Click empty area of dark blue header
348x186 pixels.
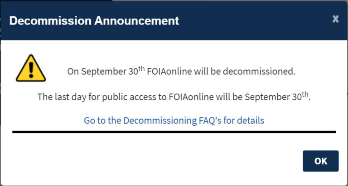[x=255, y=21]
